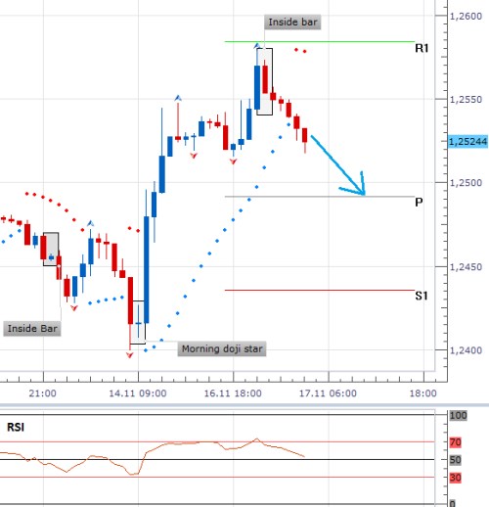Click the 'Inside bar' label at chart top
489x507 pixels.
[292, 23]
